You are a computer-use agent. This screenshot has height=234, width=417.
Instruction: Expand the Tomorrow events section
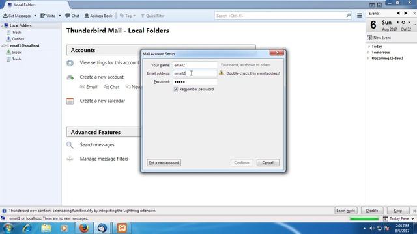coord(369,53)
